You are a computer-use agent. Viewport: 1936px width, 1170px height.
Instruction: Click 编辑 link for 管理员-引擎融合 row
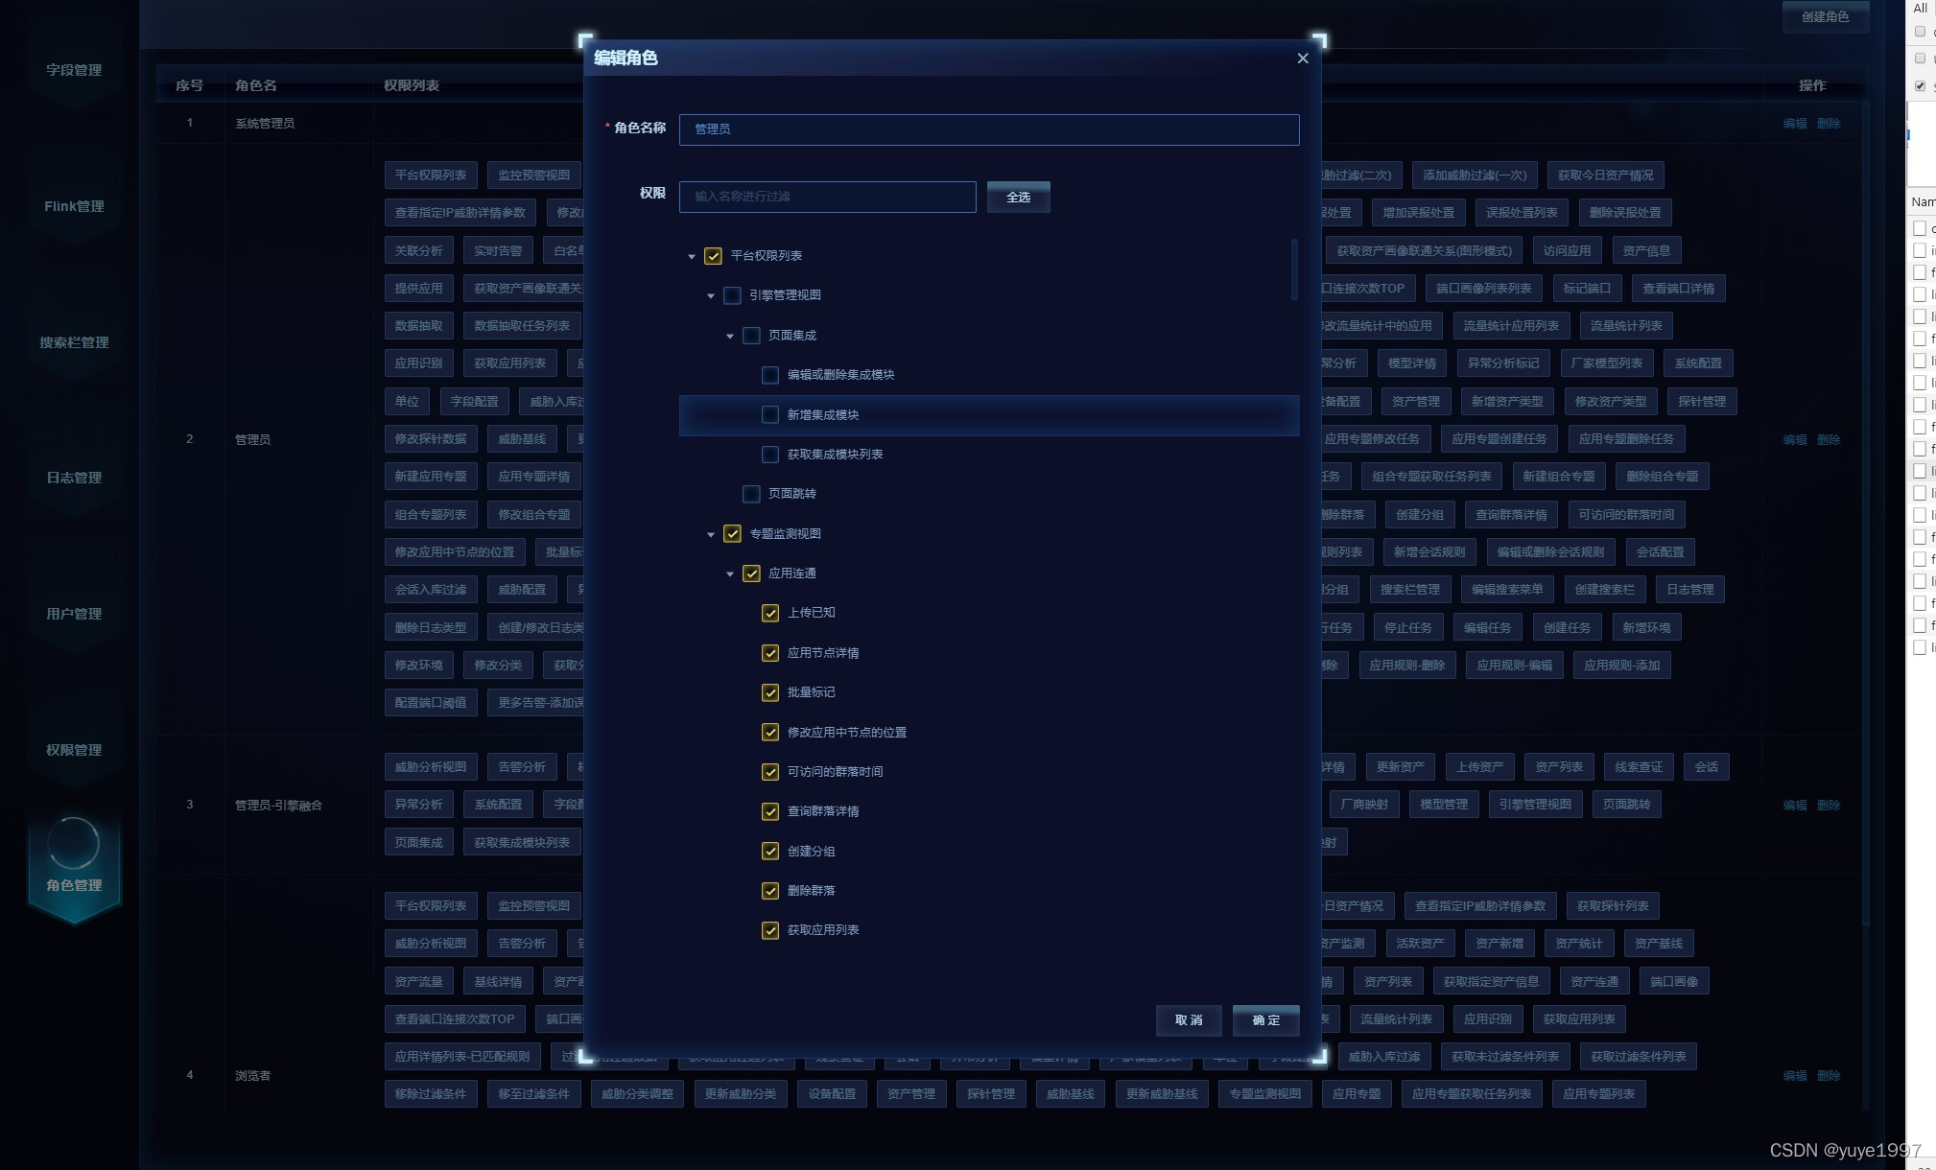coord(1795,806)
